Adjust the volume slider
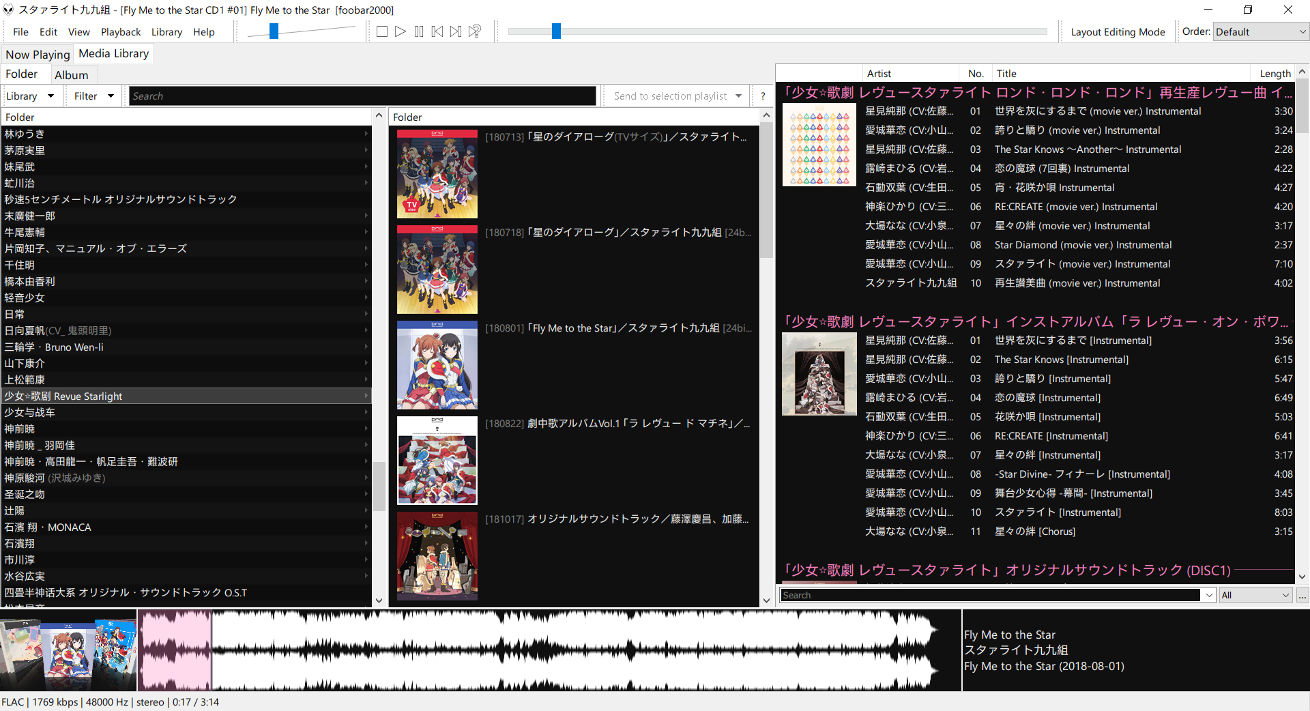1310x711 pixels. pyautogui.click(x=273, y=30)
